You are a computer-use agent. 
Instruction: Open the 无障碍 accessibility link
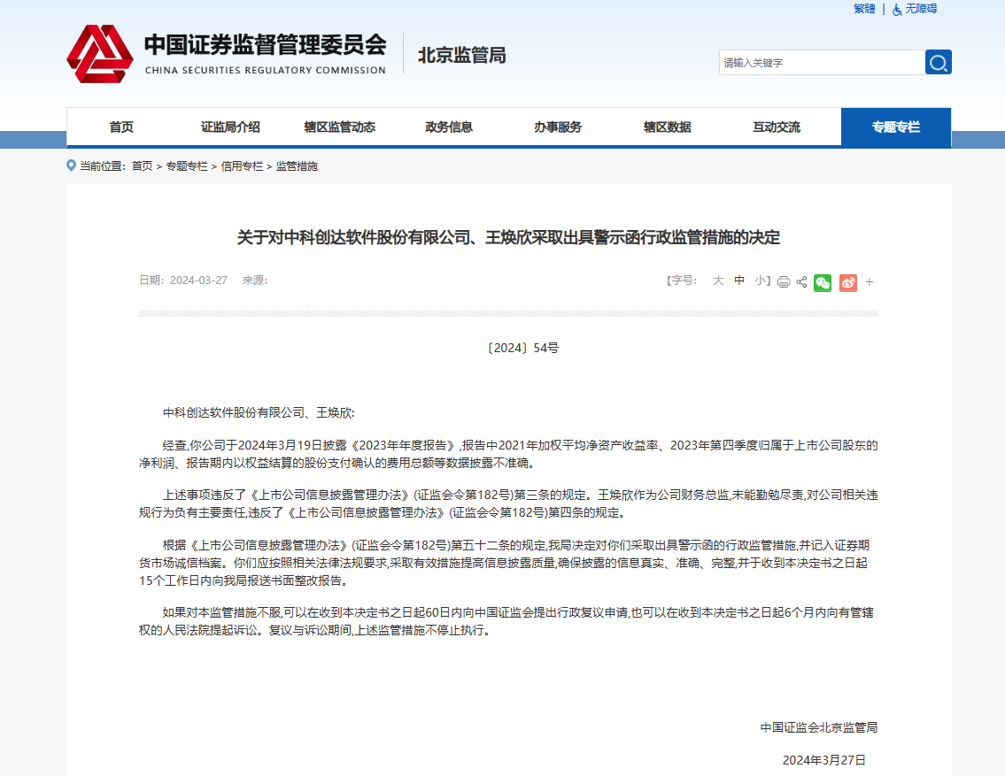[x=921, y=9]
